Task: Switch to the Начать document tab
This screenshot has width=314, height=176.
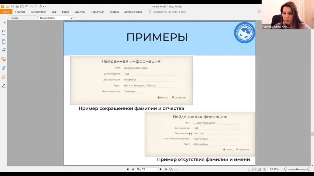Action: tap(14, 18)
